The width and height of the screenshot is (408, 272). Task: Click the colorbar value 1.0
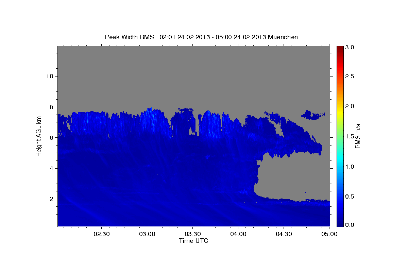(350, 167)
